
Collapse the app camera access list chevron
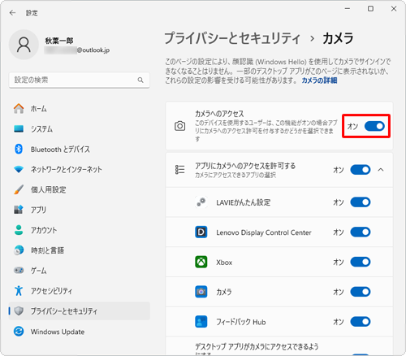coord(381,170)
